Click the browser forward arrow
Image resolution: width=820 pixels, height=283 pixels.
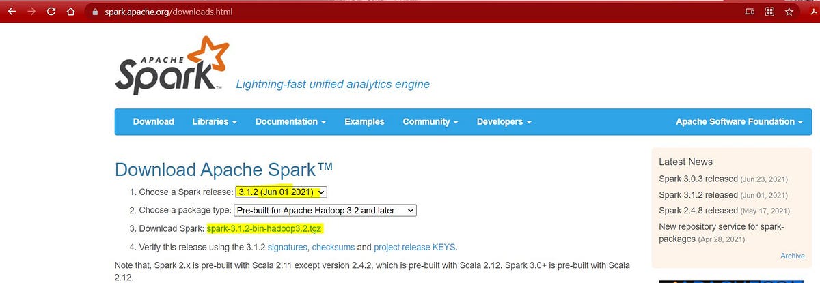tap(31, 12)
